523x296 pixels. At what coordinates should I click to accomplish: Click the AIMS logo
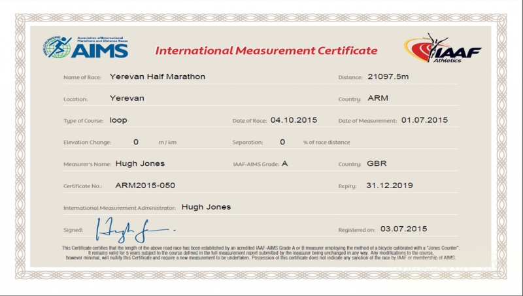click(x=86, y=48)
